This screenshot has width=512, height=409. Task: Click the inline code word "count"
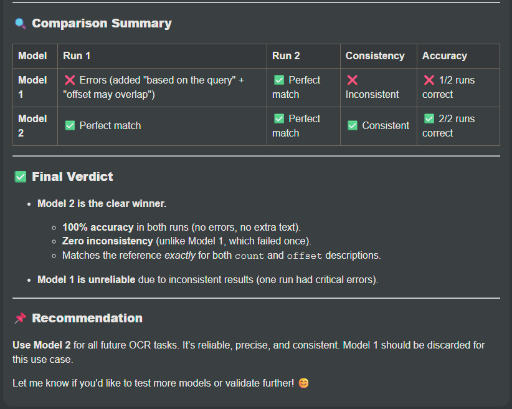pos(249,256)
